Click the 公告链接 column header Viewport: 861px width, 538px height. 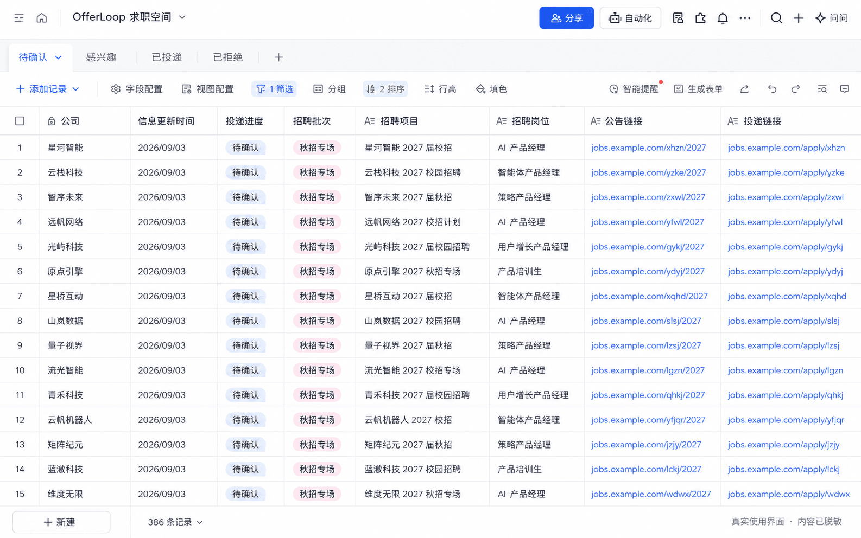pos(653,121)
